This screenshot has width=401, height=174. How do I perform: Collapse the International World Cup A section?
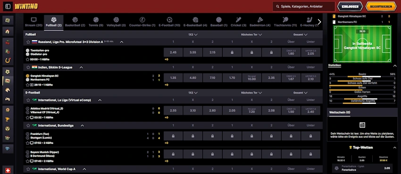84,169
